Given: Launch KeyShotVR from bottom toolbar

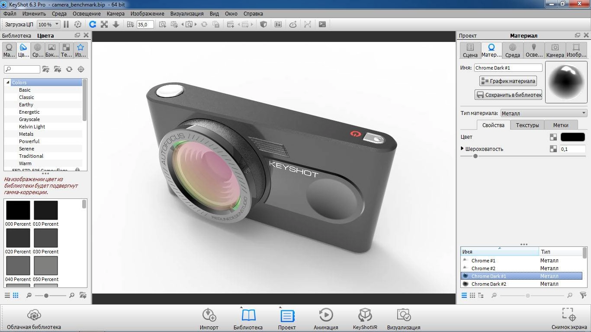Looking at the screenshot, I should [365, 319].
